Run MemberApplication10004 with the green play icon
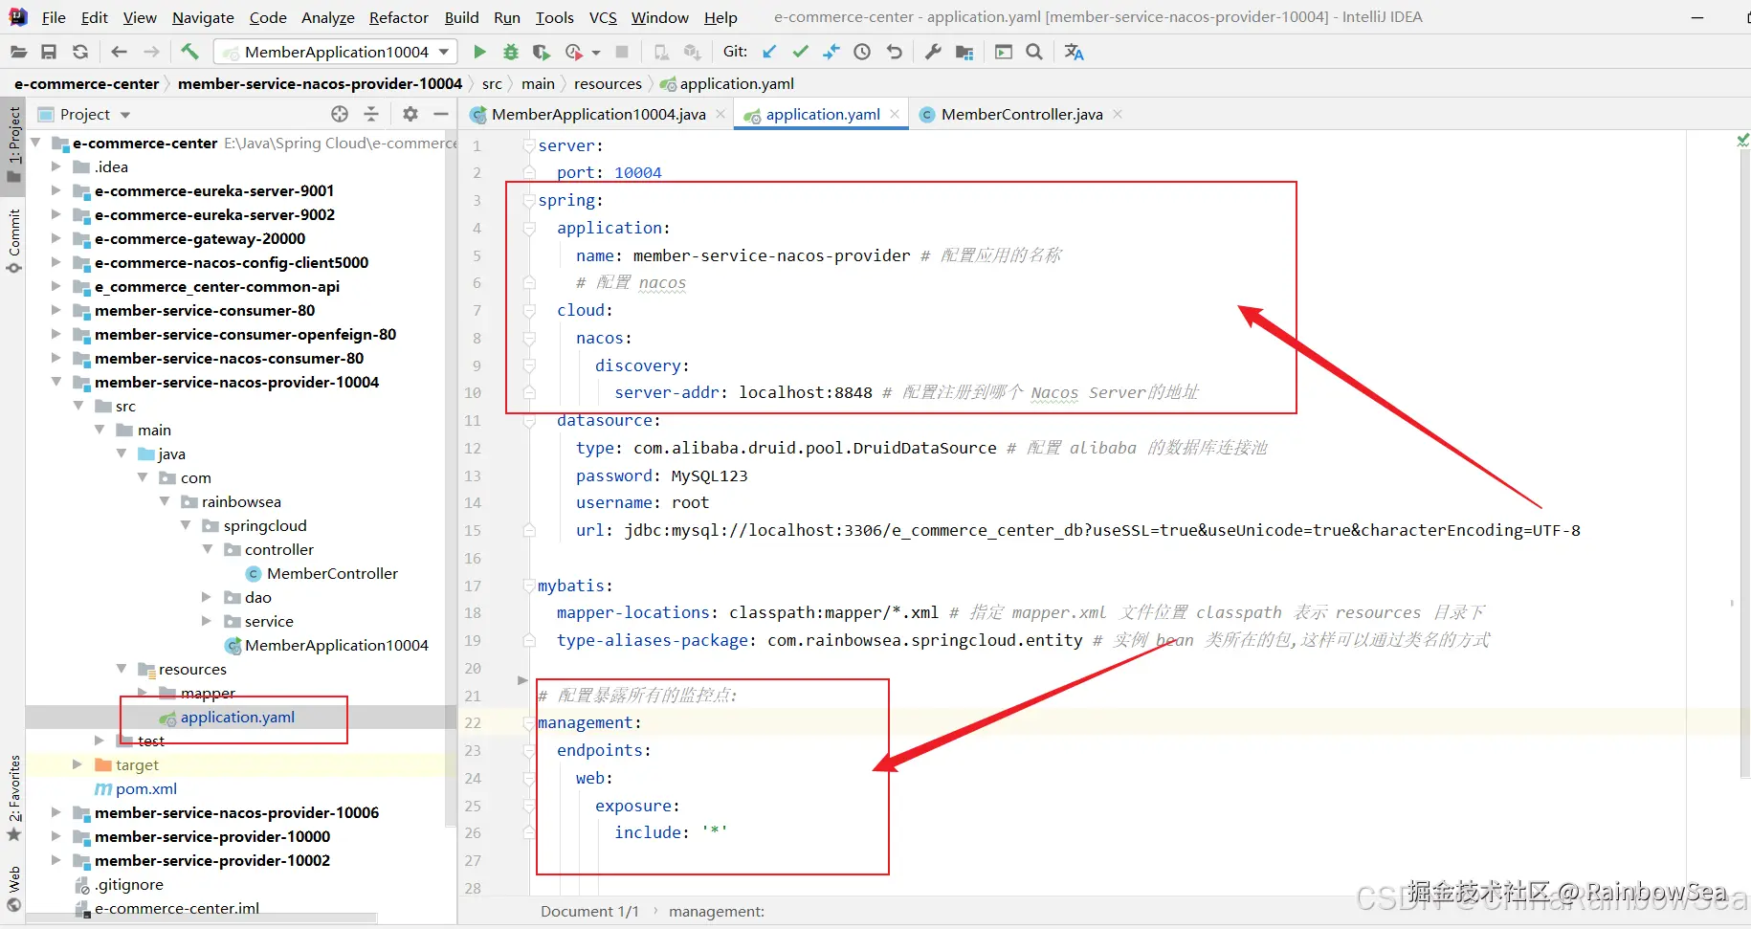1751x929 pixels. 480,52
